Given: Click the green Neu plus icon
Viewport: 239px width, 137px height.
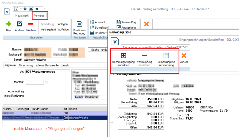Looking at the screenshot, I should [x=8, y=24].
